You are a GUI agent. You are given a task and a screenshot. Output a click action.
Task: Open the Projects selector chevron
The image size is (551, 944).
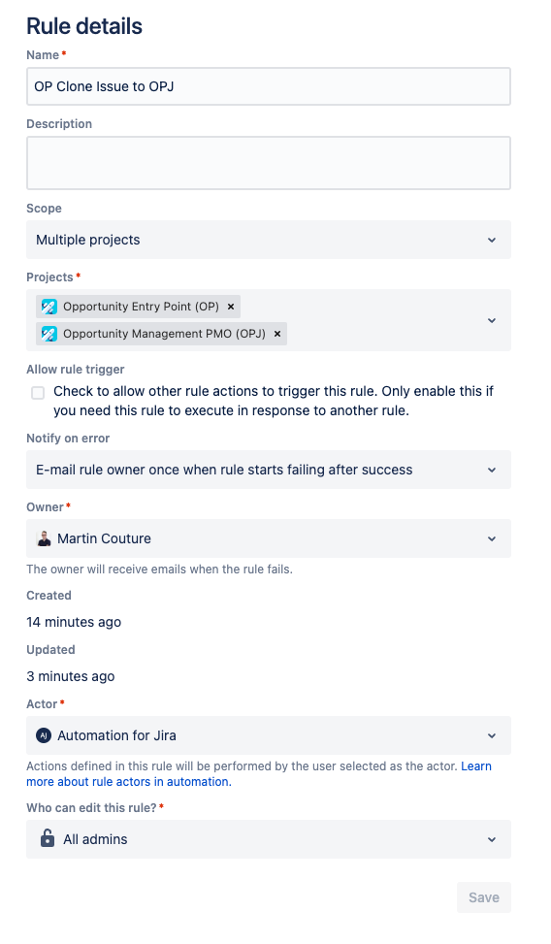coord(492,320)
